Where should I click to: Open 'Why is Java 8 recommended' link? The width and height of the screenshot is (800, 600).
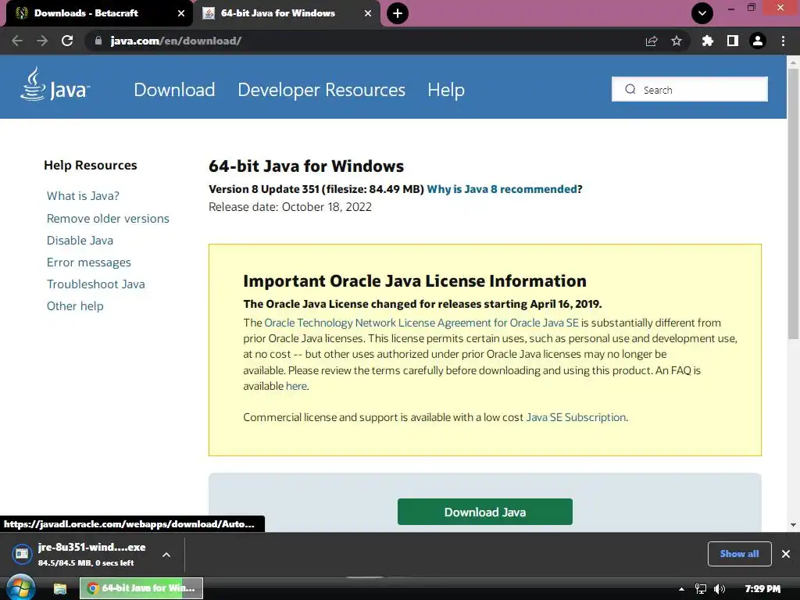click(502, 189)
